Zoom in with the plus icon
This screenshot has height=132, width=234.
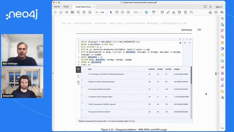[128, 12]
